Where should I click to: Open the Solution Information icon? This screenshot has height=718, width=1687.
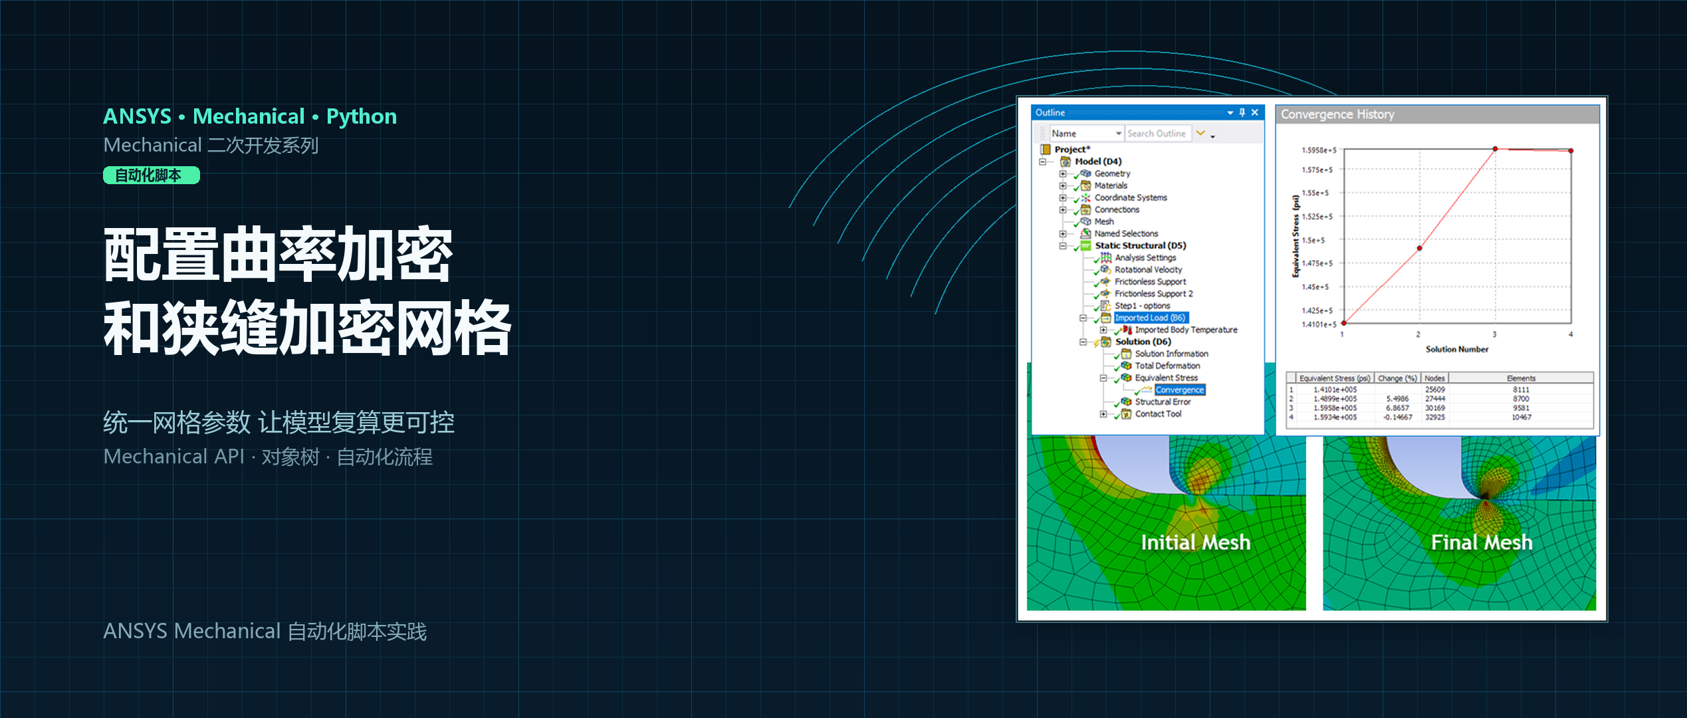[1127, 354]
